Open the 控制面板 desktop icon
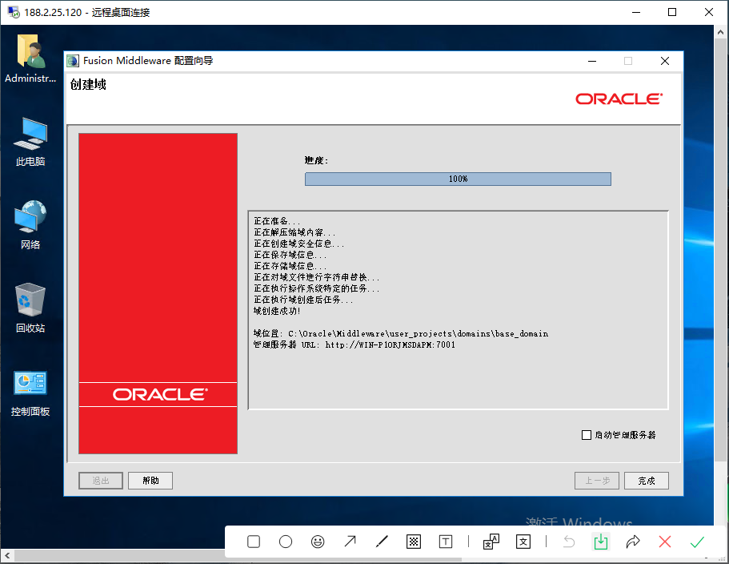The image size is (729, 564). point(30,393)
